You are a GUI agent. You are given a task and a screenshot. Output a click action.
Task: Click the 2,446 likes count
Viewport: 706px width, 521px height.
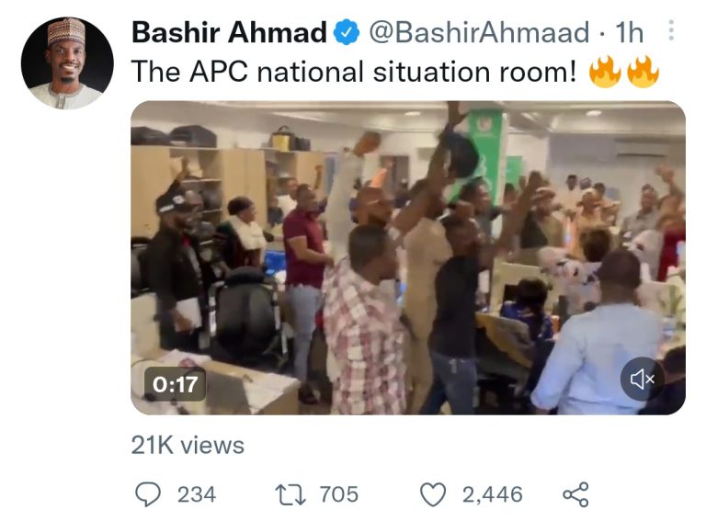[x=492, y=494]
